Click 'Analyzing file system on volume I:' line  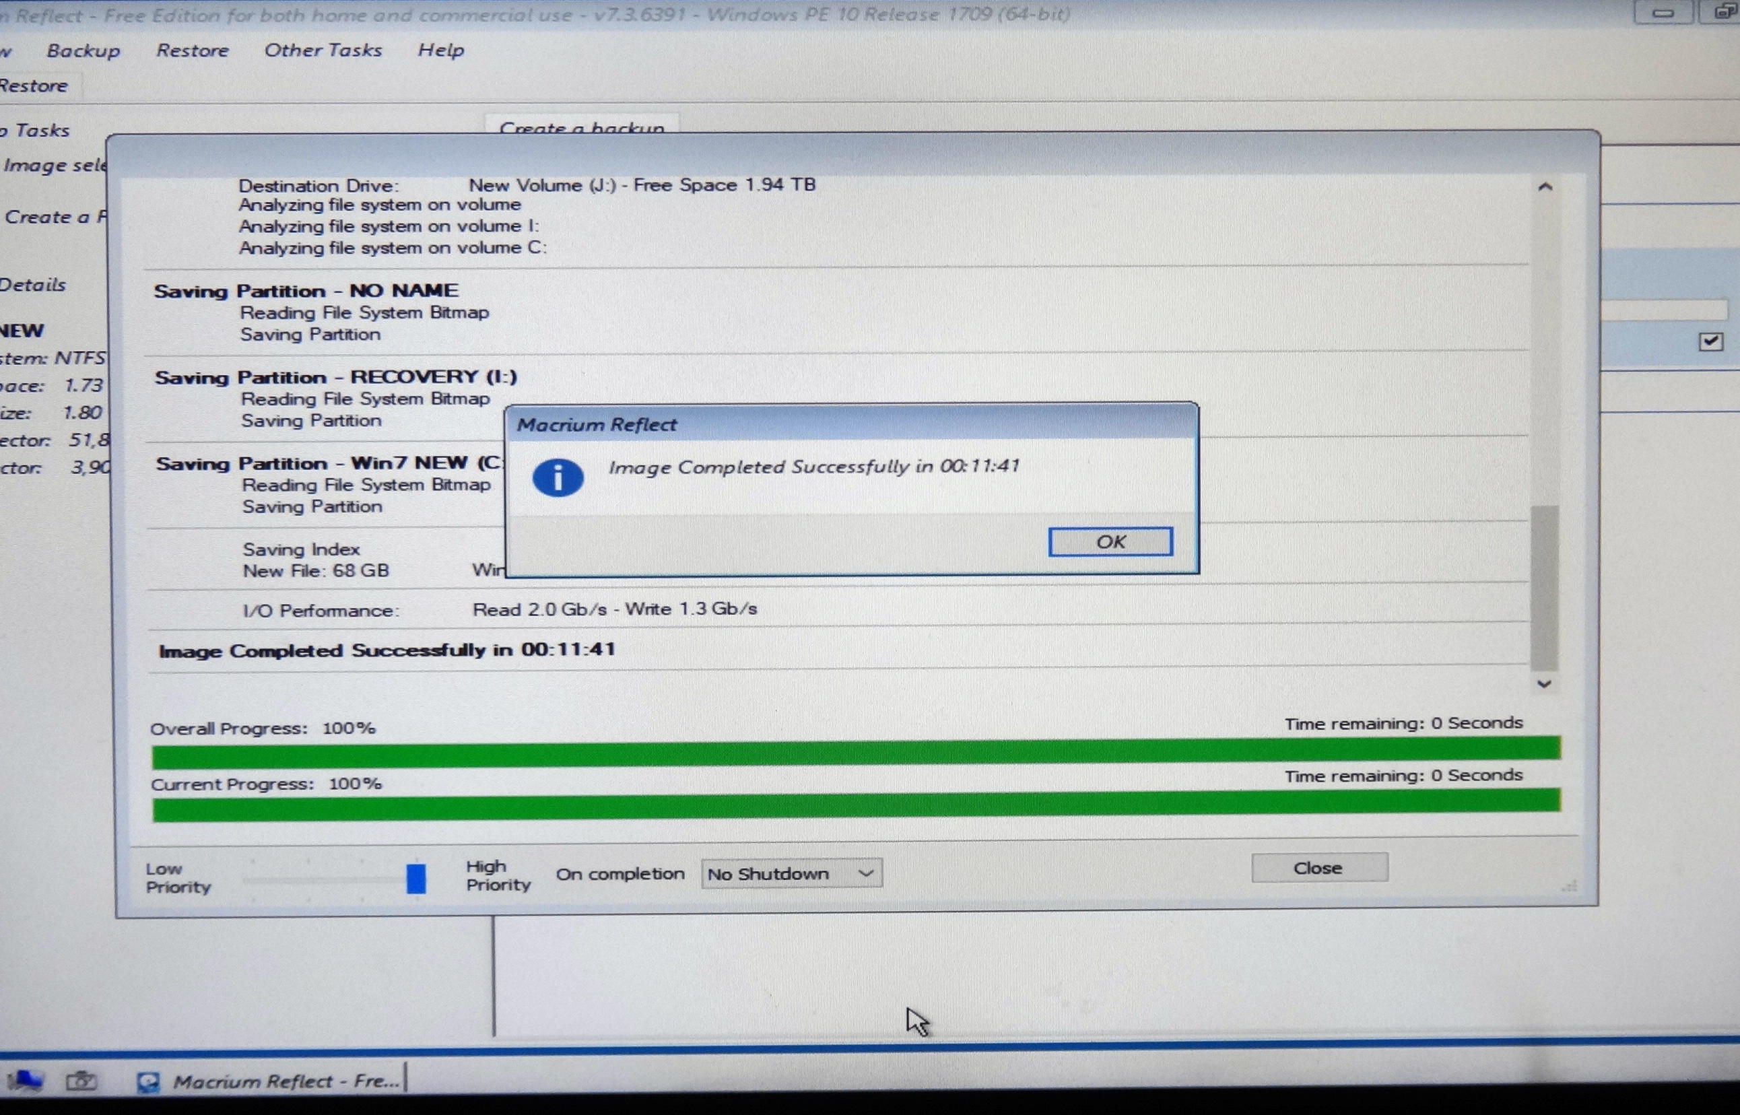389,226
